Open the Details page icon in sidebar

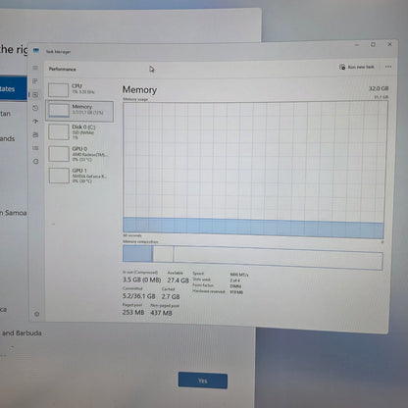click(35, 148)
